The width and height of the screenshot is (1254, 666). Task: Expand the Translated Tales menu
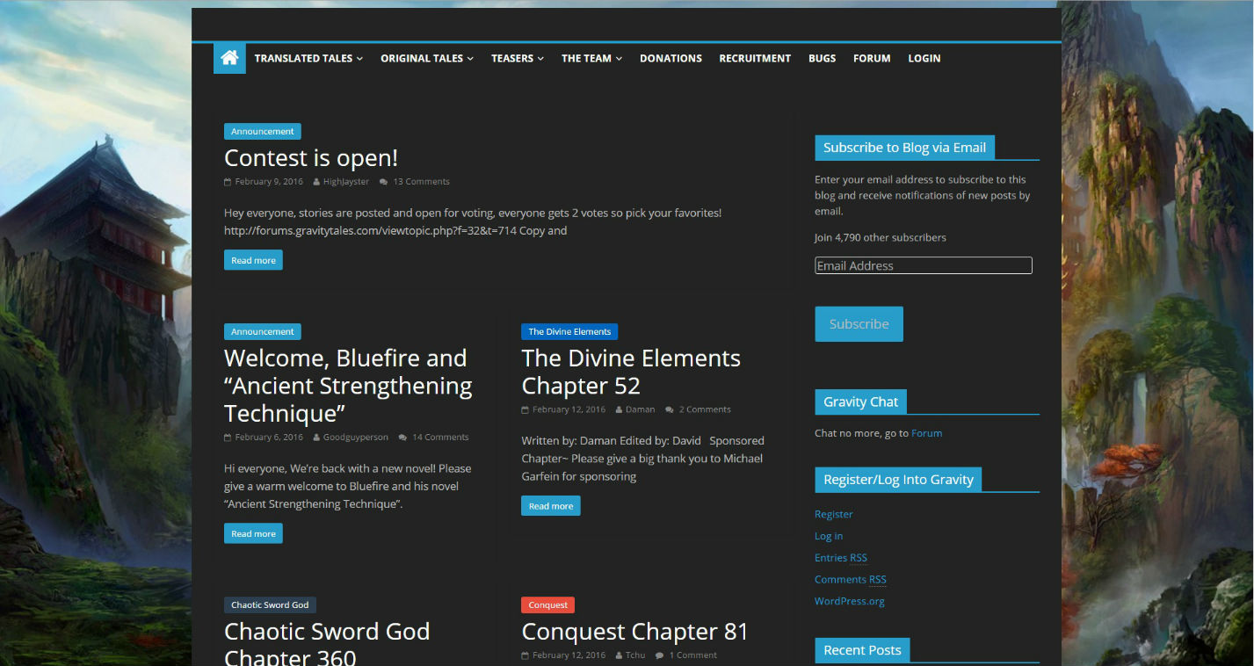tap(308, 58)
